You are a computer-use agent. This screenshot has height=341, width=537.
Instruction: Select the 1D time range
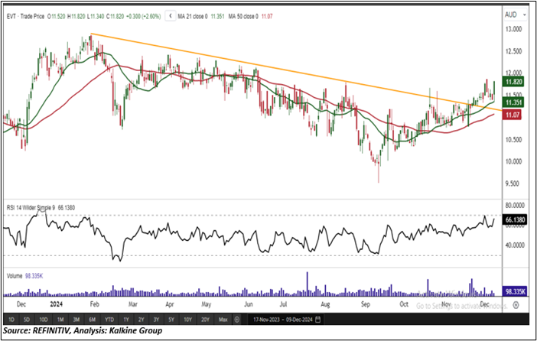pos(11,320)
